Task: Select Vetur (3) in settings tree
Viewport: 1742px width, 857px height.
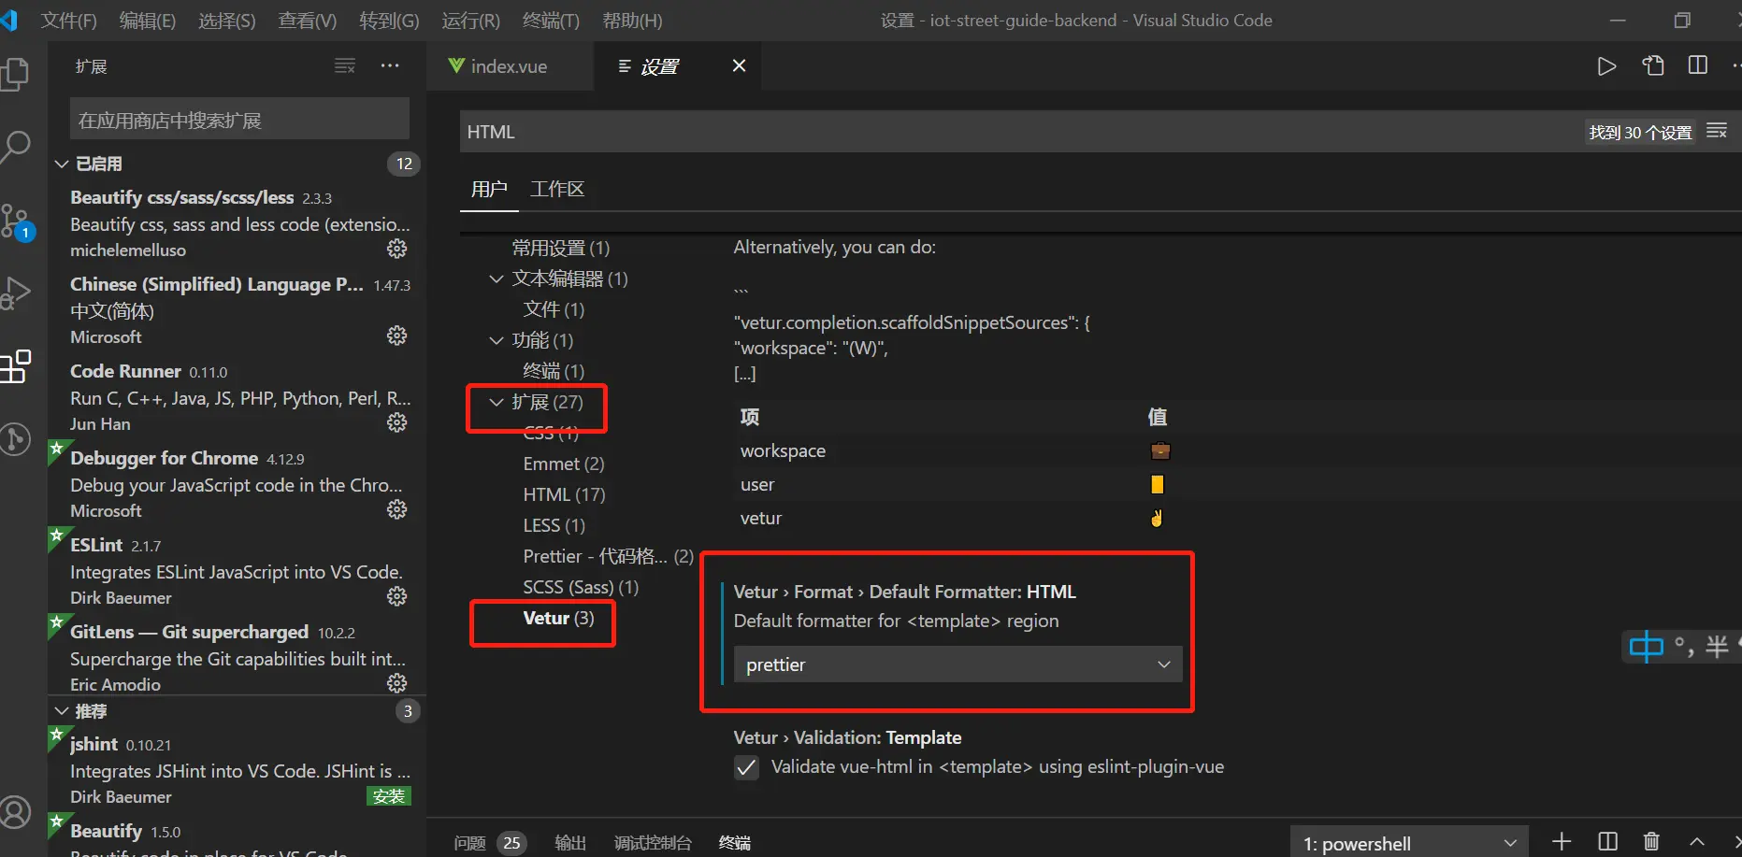Action: pyautogui.click(x=558, y=618)
